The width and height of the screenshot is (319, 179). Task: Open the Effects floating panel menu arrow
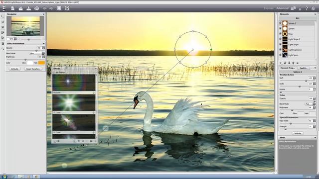coord(96,69)
